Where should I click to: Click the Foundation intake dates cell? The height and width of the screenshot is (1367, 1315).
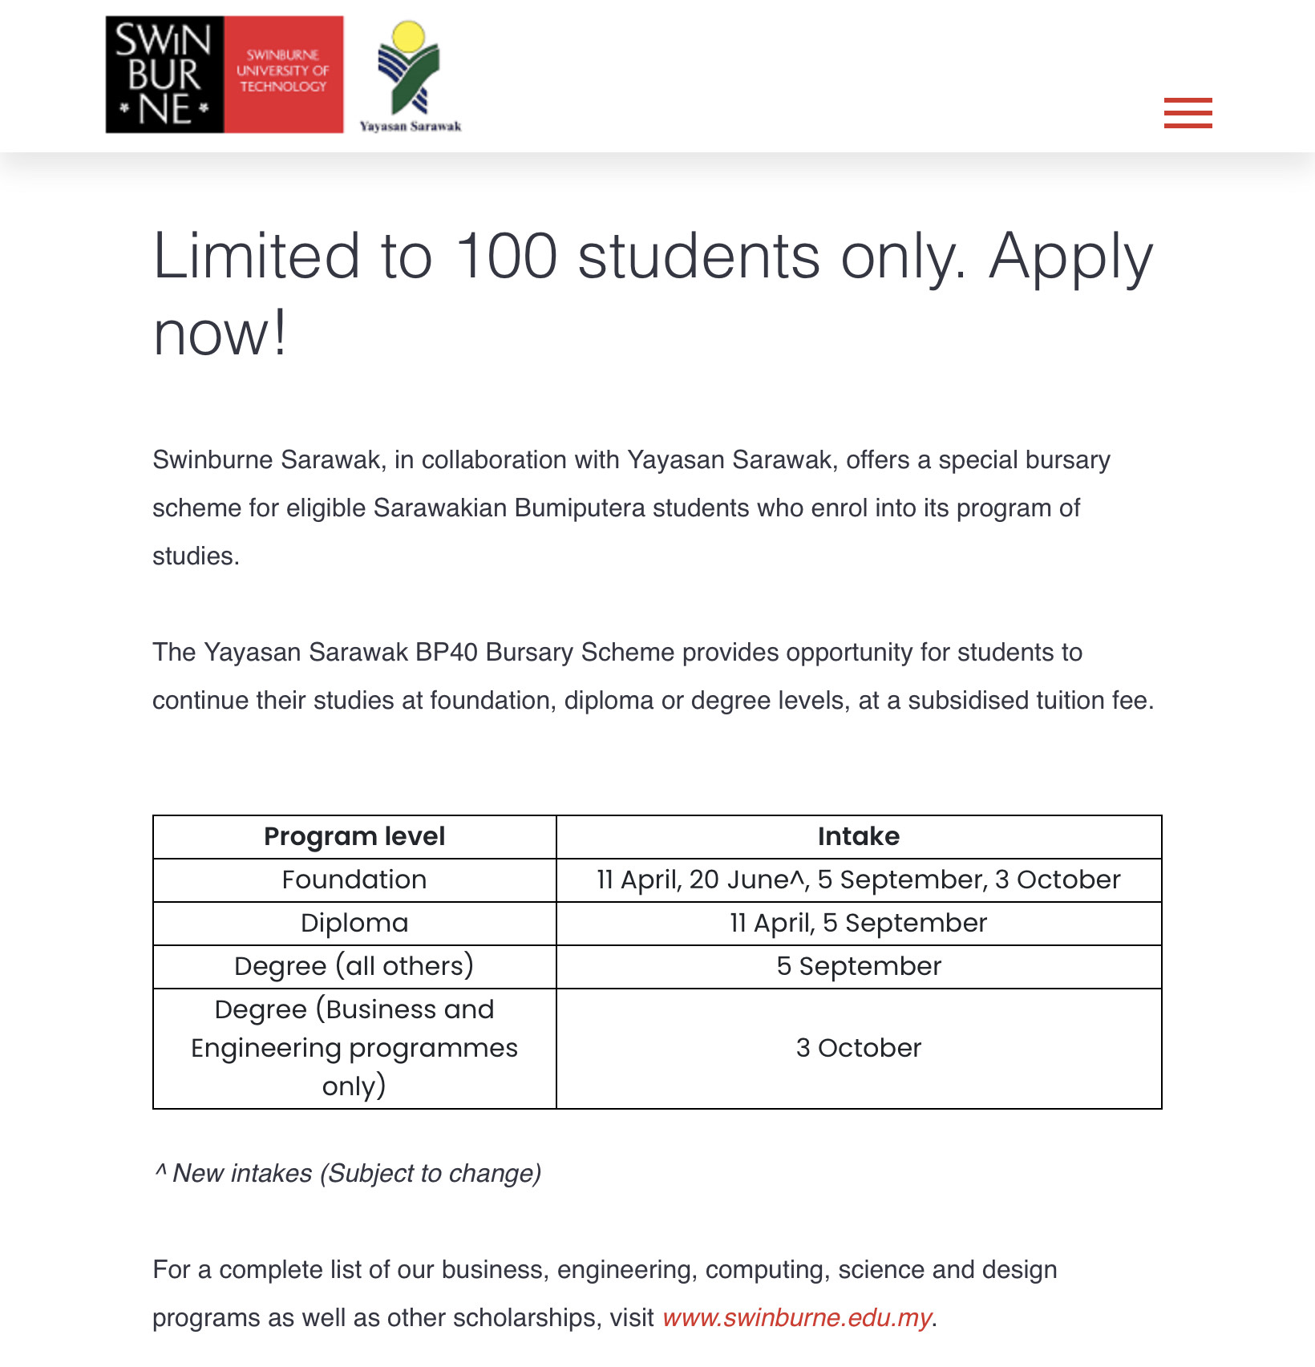858,880
